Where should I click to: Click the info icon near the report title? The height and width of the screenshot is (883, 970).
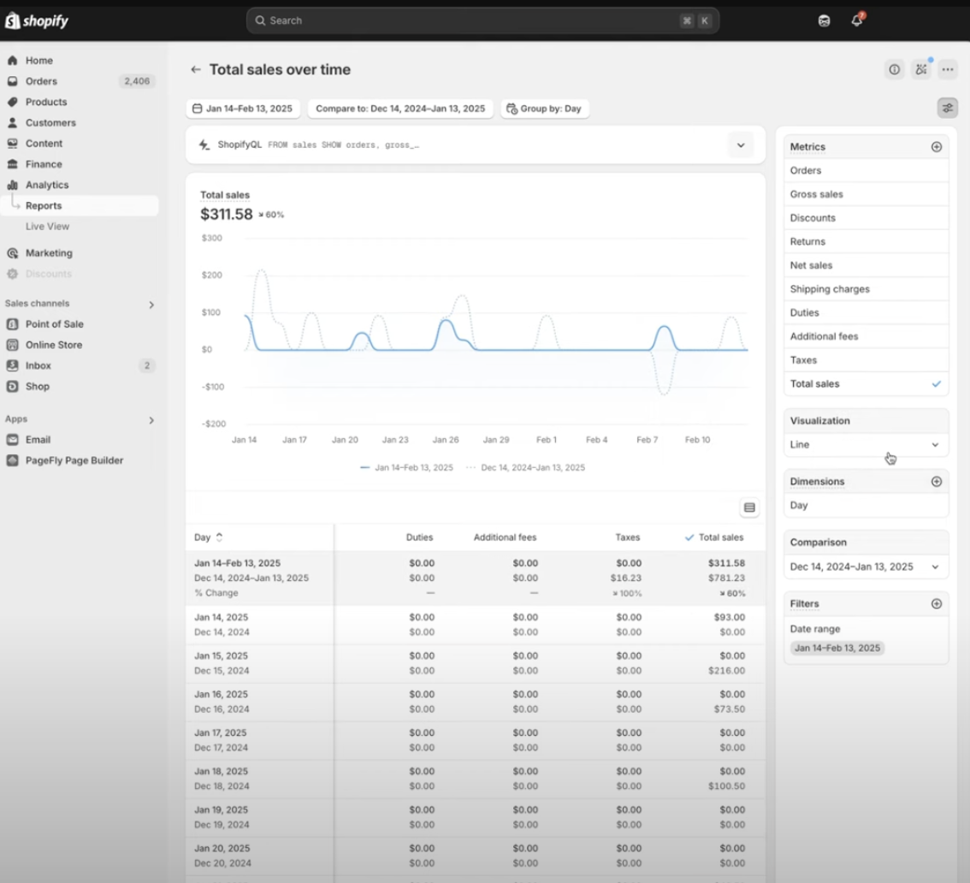click(x=895, y=69)
